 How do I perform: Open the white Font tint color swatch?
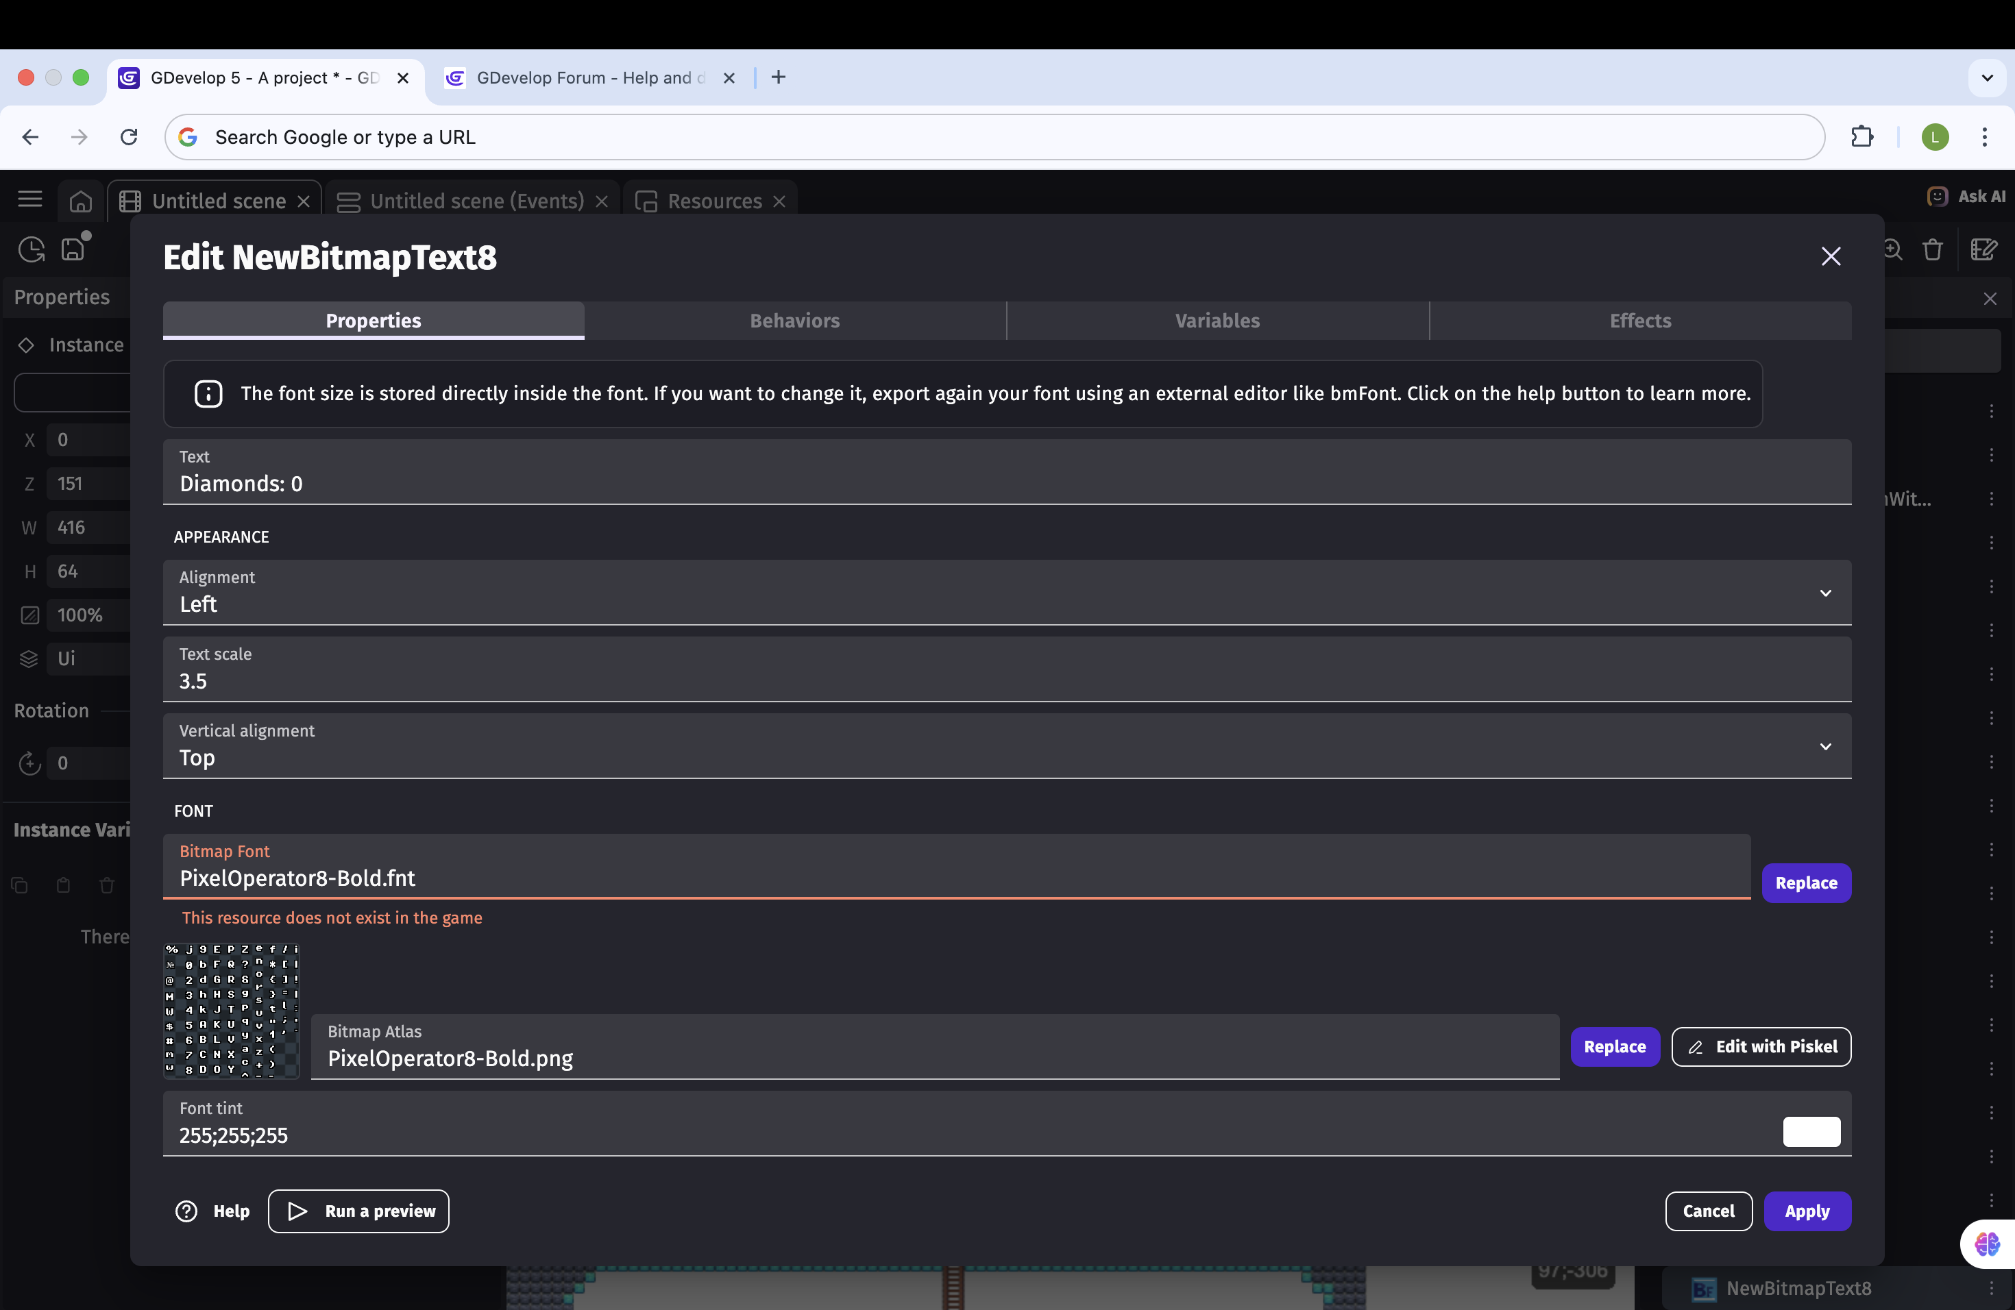click(1811, 1131)
